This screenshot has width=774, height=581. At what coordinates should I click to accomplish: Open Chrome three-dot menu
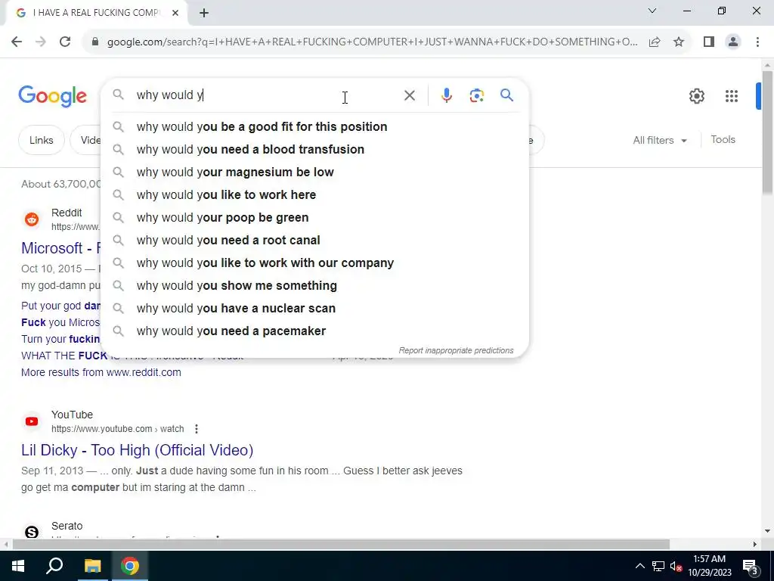(757, 42)
